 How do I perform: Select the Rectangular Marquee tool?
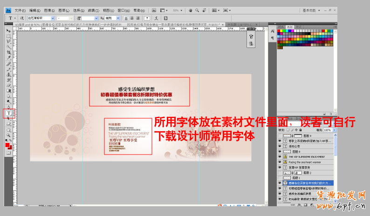[8, 36]
